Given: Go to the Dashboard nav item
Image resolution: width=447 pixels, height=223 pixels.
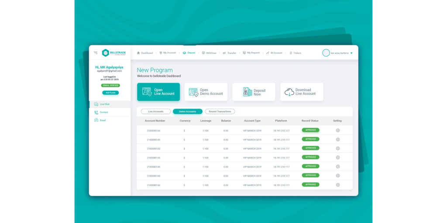Looking at the screenshot, I should point(145,53).
